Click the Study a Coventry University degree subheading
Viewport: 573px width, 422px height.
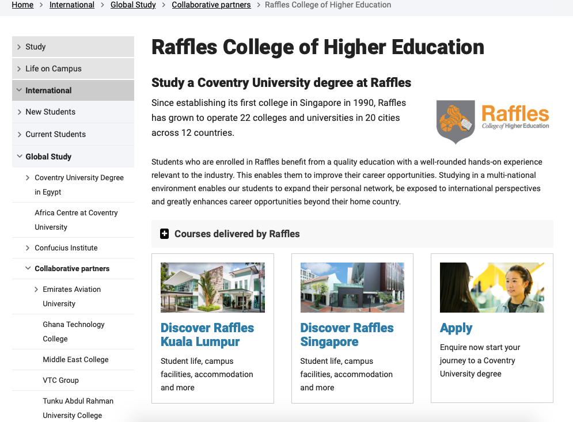click(x=282, y=82)
